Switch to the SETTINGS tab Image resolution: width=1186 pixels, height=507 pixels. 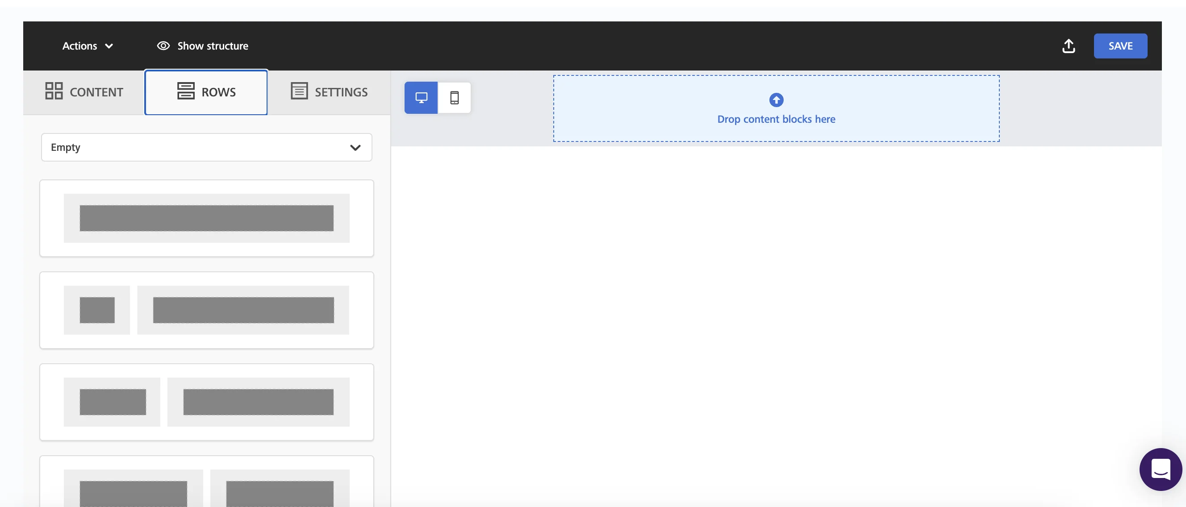[x=329, y=92]
